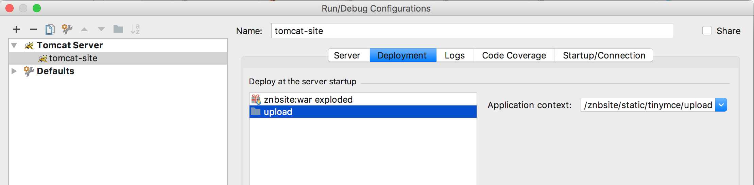Collapse the Tomcat Server tree node
The image size is (754, 185).
14,45
